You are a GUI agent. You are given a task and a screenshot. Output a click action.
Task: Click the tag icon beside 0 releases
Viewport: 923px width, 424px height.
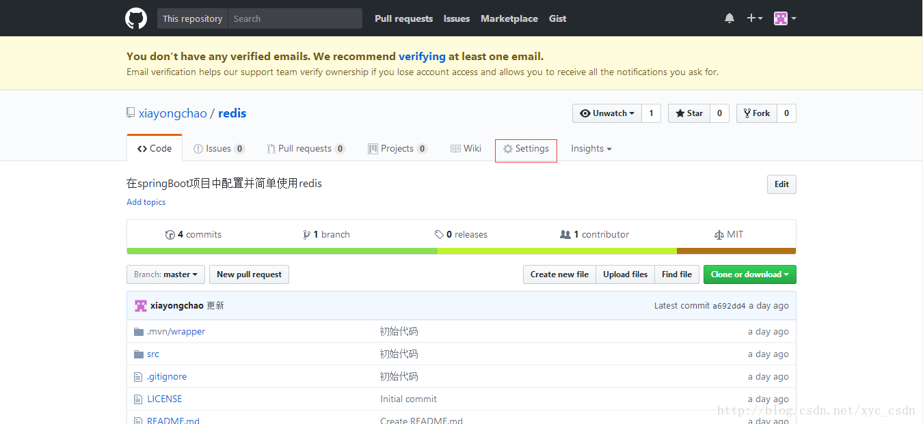coord(439,234)
